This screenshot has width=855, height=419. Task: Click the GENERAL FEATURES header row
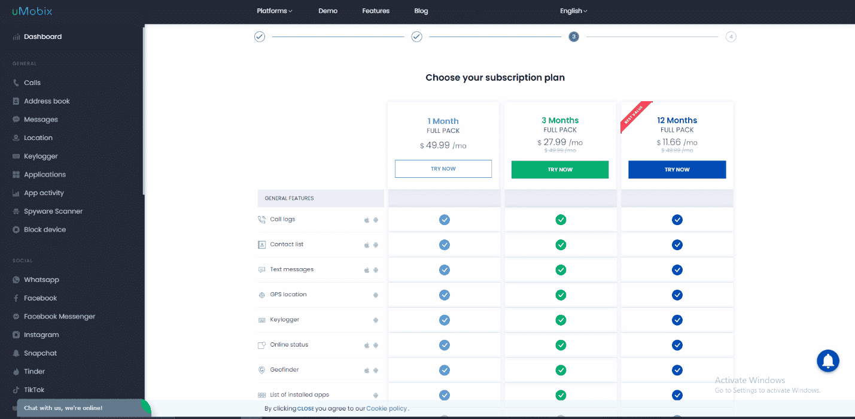point(321,198)
